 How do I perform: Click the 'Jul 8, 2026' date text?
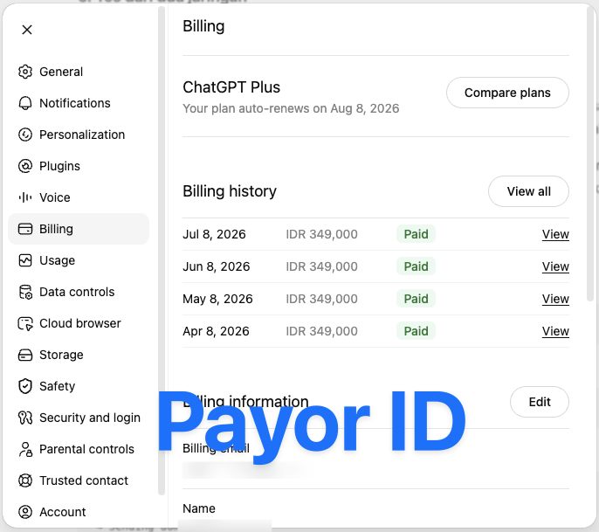pyautogui.click(x=214, y=234)
